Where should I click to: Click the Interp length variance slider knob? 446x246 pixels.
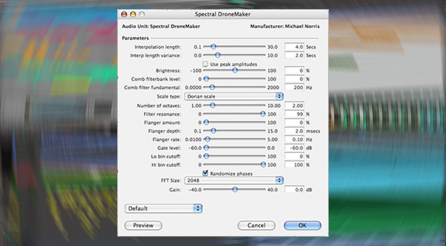(217, 55)
